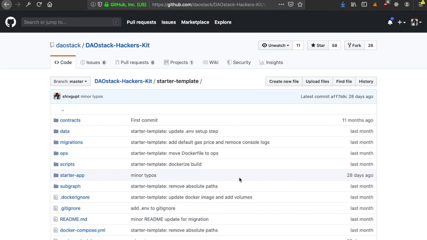Star the repository
The height and width of the screenshot is (240, 427).
(x=318, y=45)
